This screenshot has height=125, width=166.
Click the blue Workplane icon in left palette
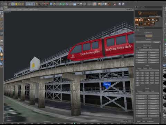coord(1,64)
